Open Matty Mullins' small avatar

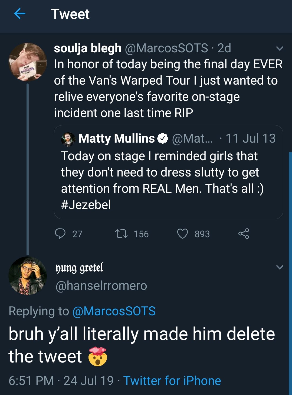pos(68,139)
